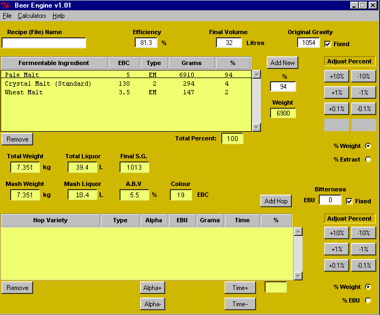Click hop list scroll down arrow
The width and height of the screenshot is (380, 315).
click(298, 276)
